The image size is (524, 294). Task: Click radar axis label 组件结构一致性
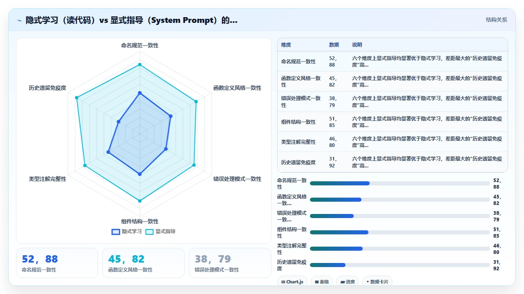point(140,221)
